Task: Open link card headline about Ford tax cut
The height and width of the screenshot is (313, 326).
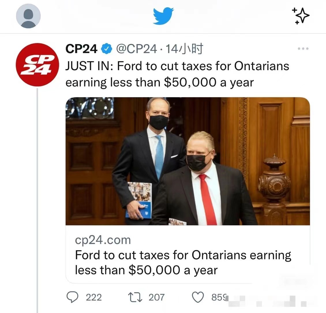Action: (183, 262)
